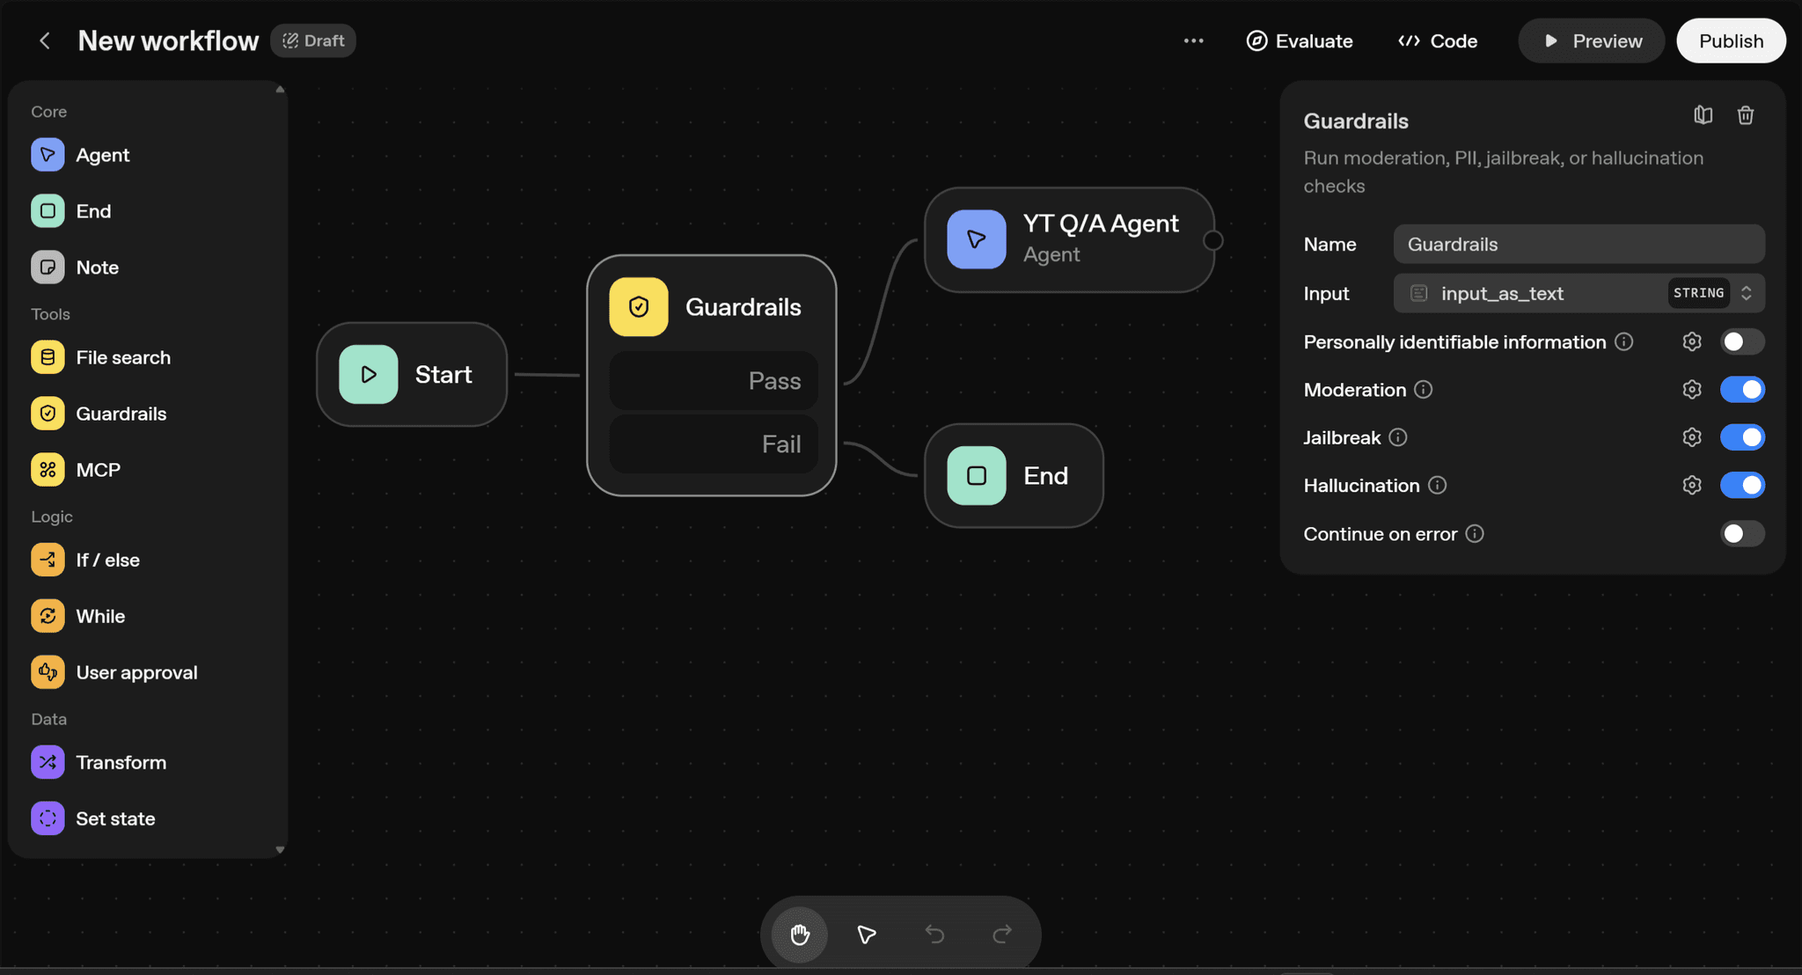The height and width of the screenshot is (975, 1802).
Task: Click the documentation book icon beside trash
Action: pyautogui.click(x=1703, y=115)
